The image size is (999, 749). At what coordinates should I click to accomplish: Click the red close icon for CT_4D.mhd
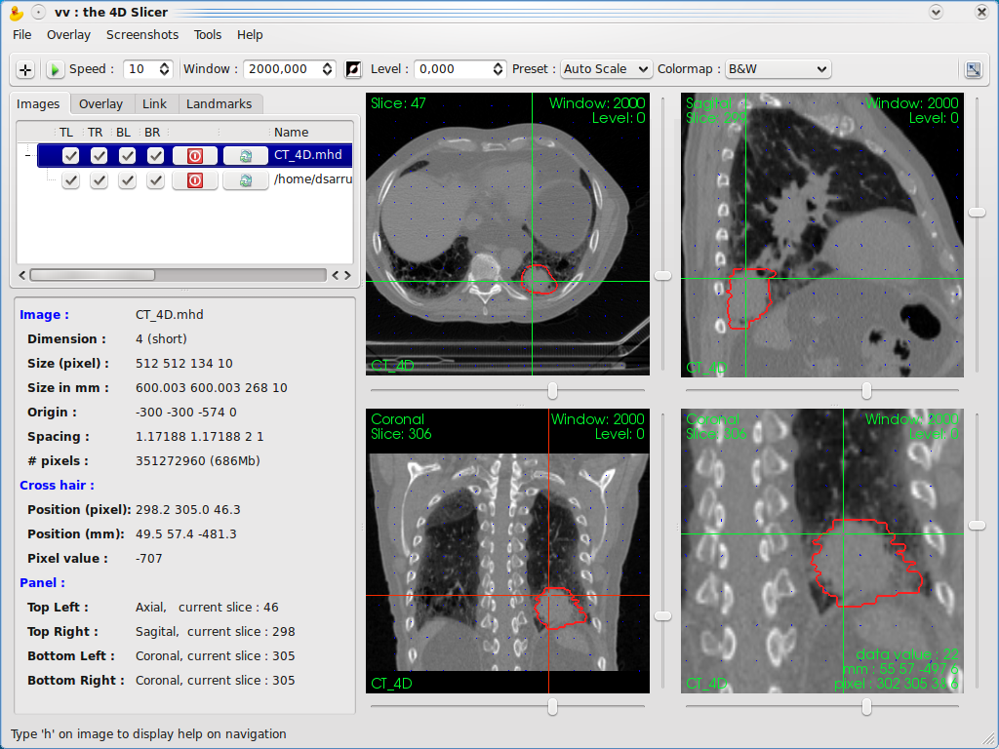[194, 155]
